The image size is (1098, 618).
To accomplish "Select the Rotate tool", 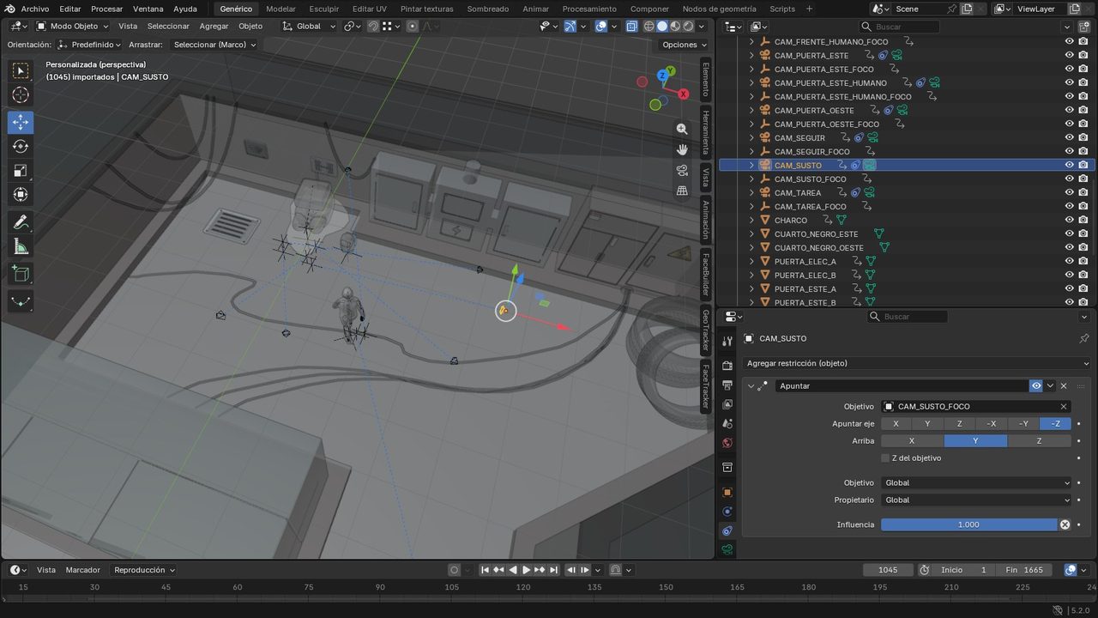I will point(21,147).
